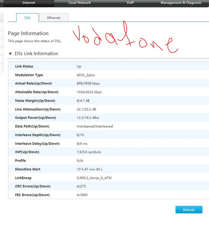Viewport: 209px width, 225px height.
Task: Collapse the DSL Link Information section
Action: coord(10,54)
